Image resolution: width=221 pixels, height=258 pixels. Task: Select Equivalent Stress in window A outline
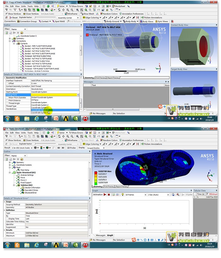(x=31, y=190)
